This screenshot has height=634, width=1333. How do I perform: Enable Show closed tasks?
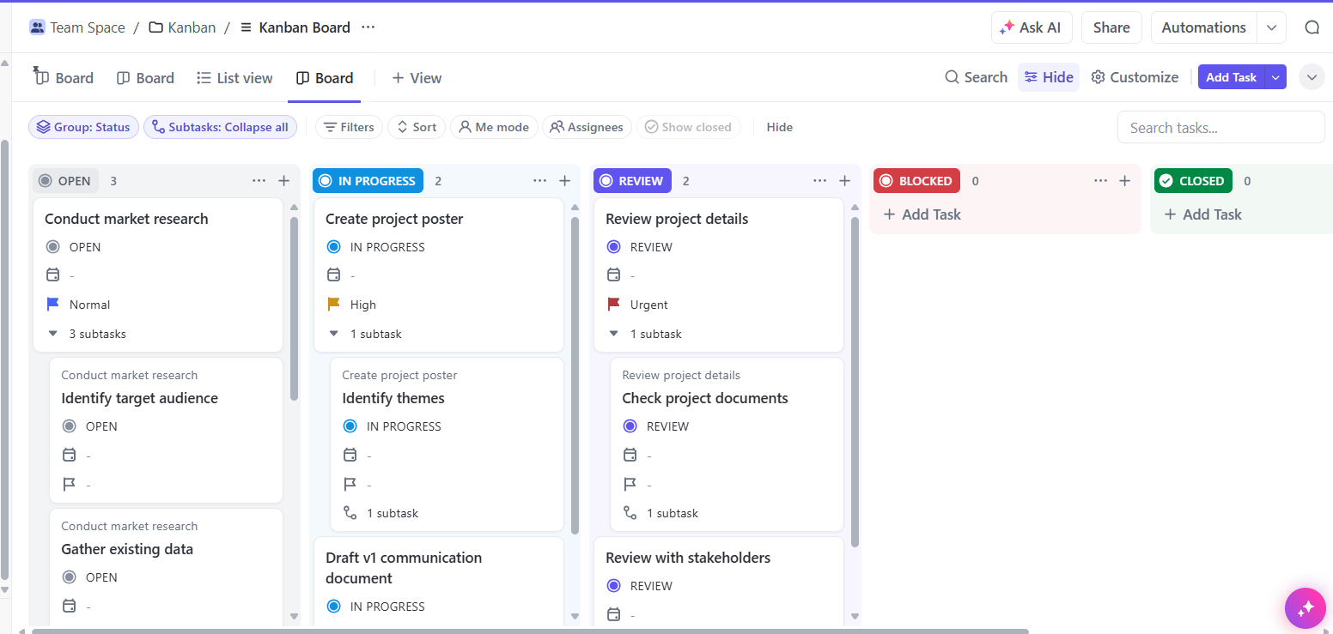coord(688,126)
